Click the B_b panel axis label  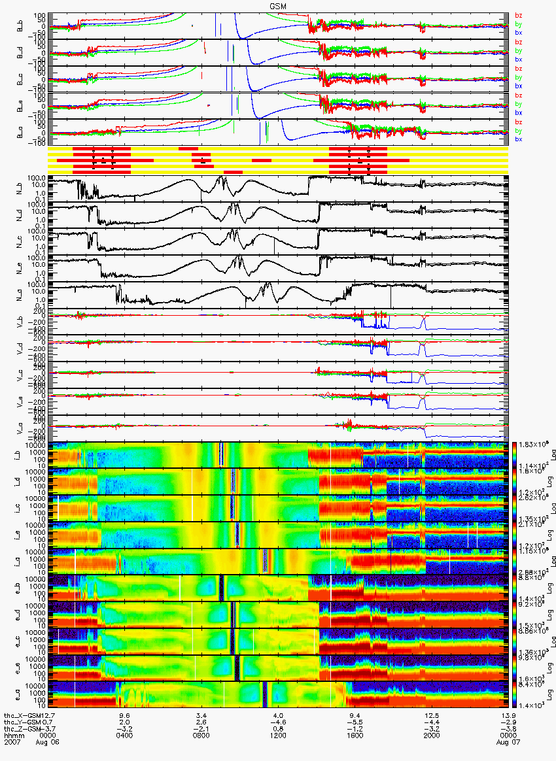point(20,25)
